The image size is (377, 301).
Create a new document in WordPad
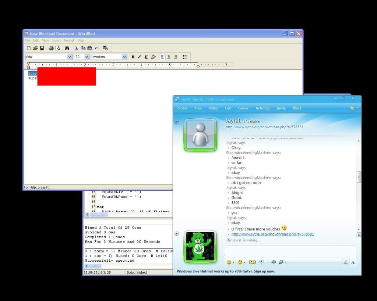29,48
